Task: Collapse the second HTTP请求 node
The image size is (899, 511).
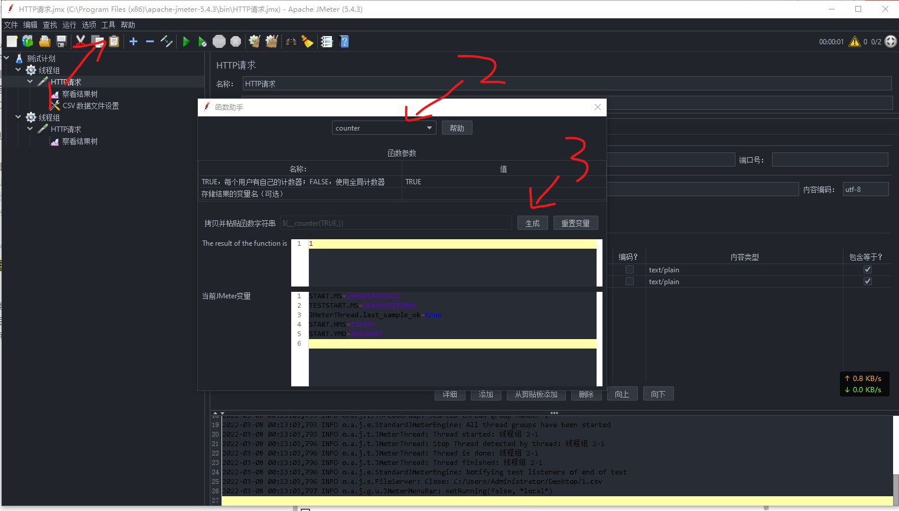Action: [x=30, y=129]
